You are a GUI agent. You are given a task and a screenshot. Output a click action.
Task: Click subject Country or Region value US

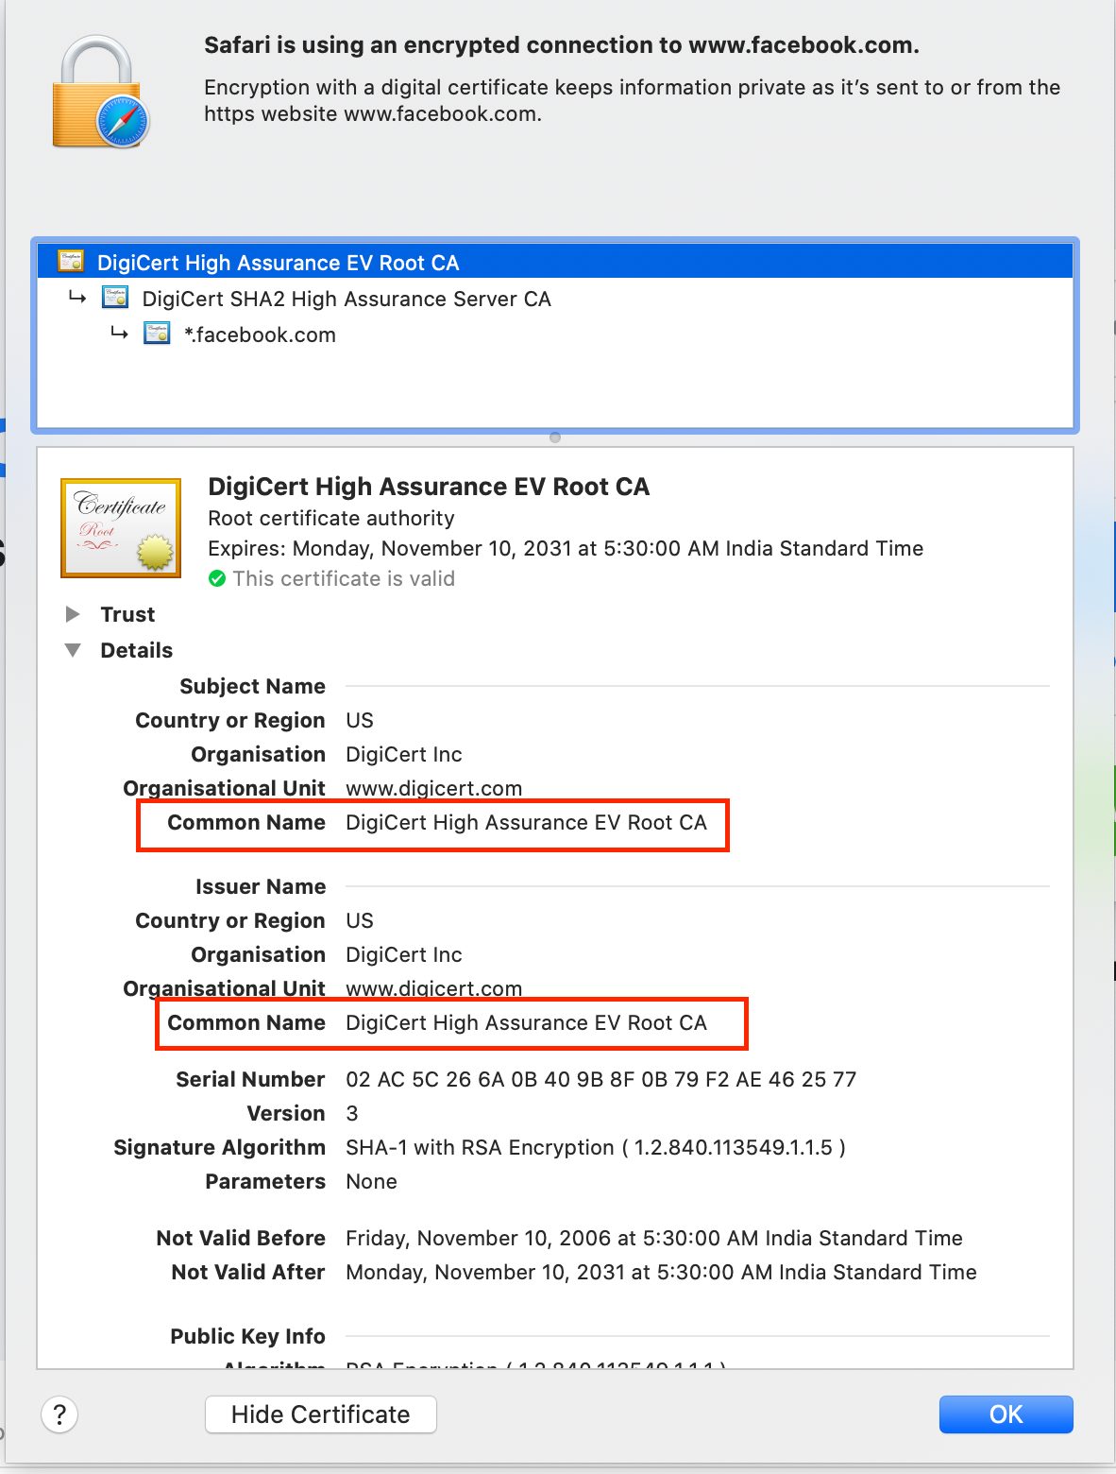click(x=360, y=720)
